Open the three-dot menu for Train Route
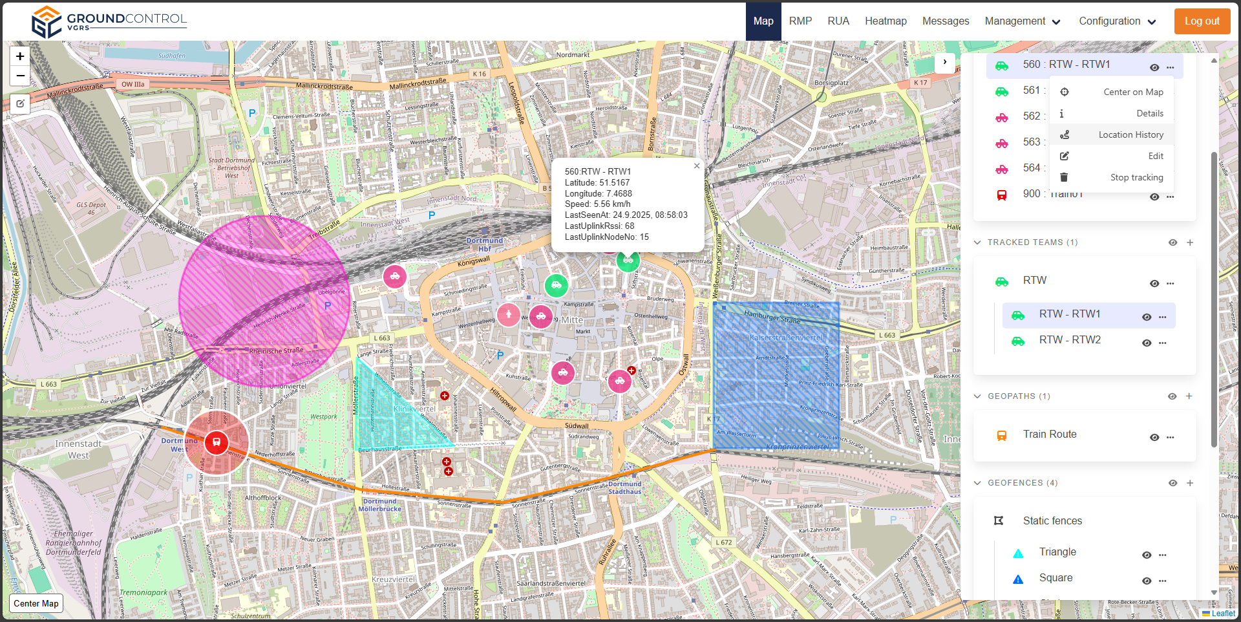This screenshot has height=622, width=1241. tap(1170, 438)
